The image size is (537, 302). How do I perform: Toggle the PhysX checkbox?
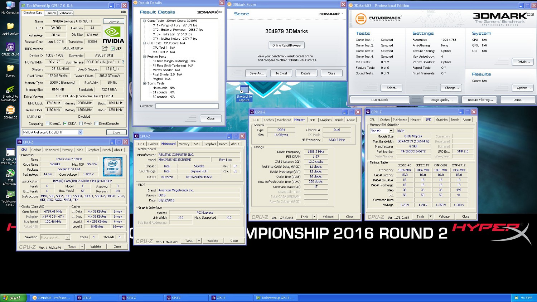tap(81, 123)
